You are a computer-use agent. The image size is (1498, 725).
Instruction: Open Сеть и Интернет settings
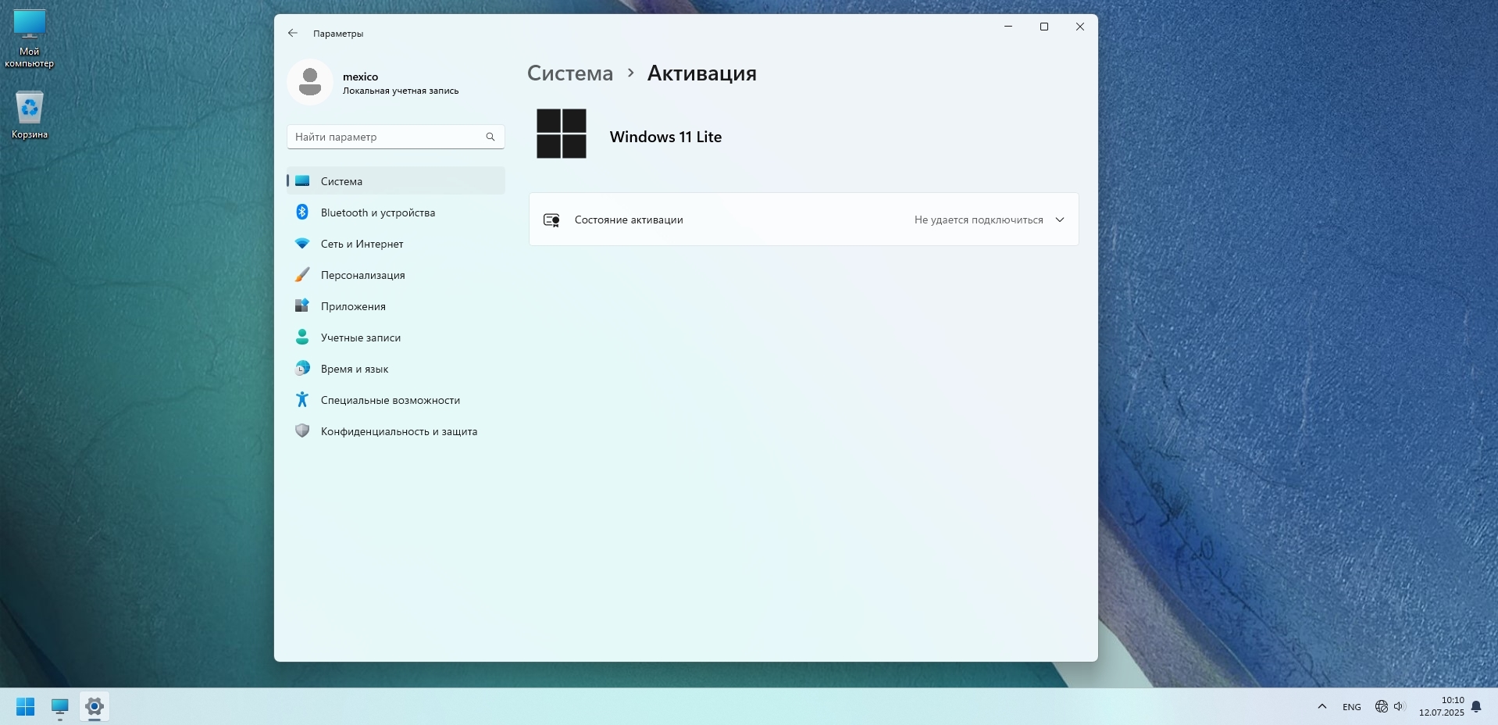[395, 244]
